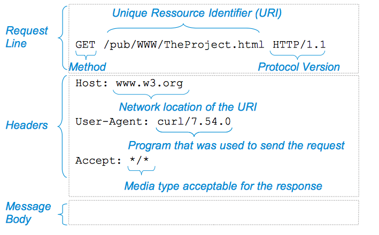Select the www.w3.org host value
Image resolution: width=379 pixels, height=235 pixels.
pos(149,83)
